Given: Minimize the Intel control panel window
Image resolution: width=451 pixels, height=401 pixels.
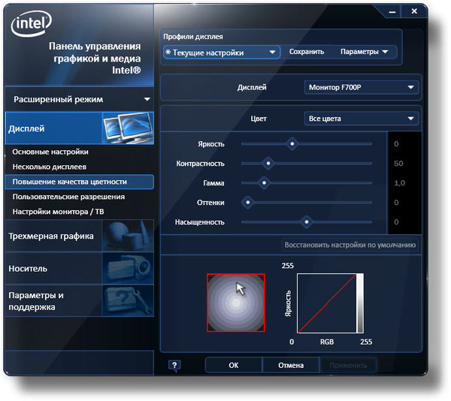Looking at the screenshot, I should tap(392, 12).
